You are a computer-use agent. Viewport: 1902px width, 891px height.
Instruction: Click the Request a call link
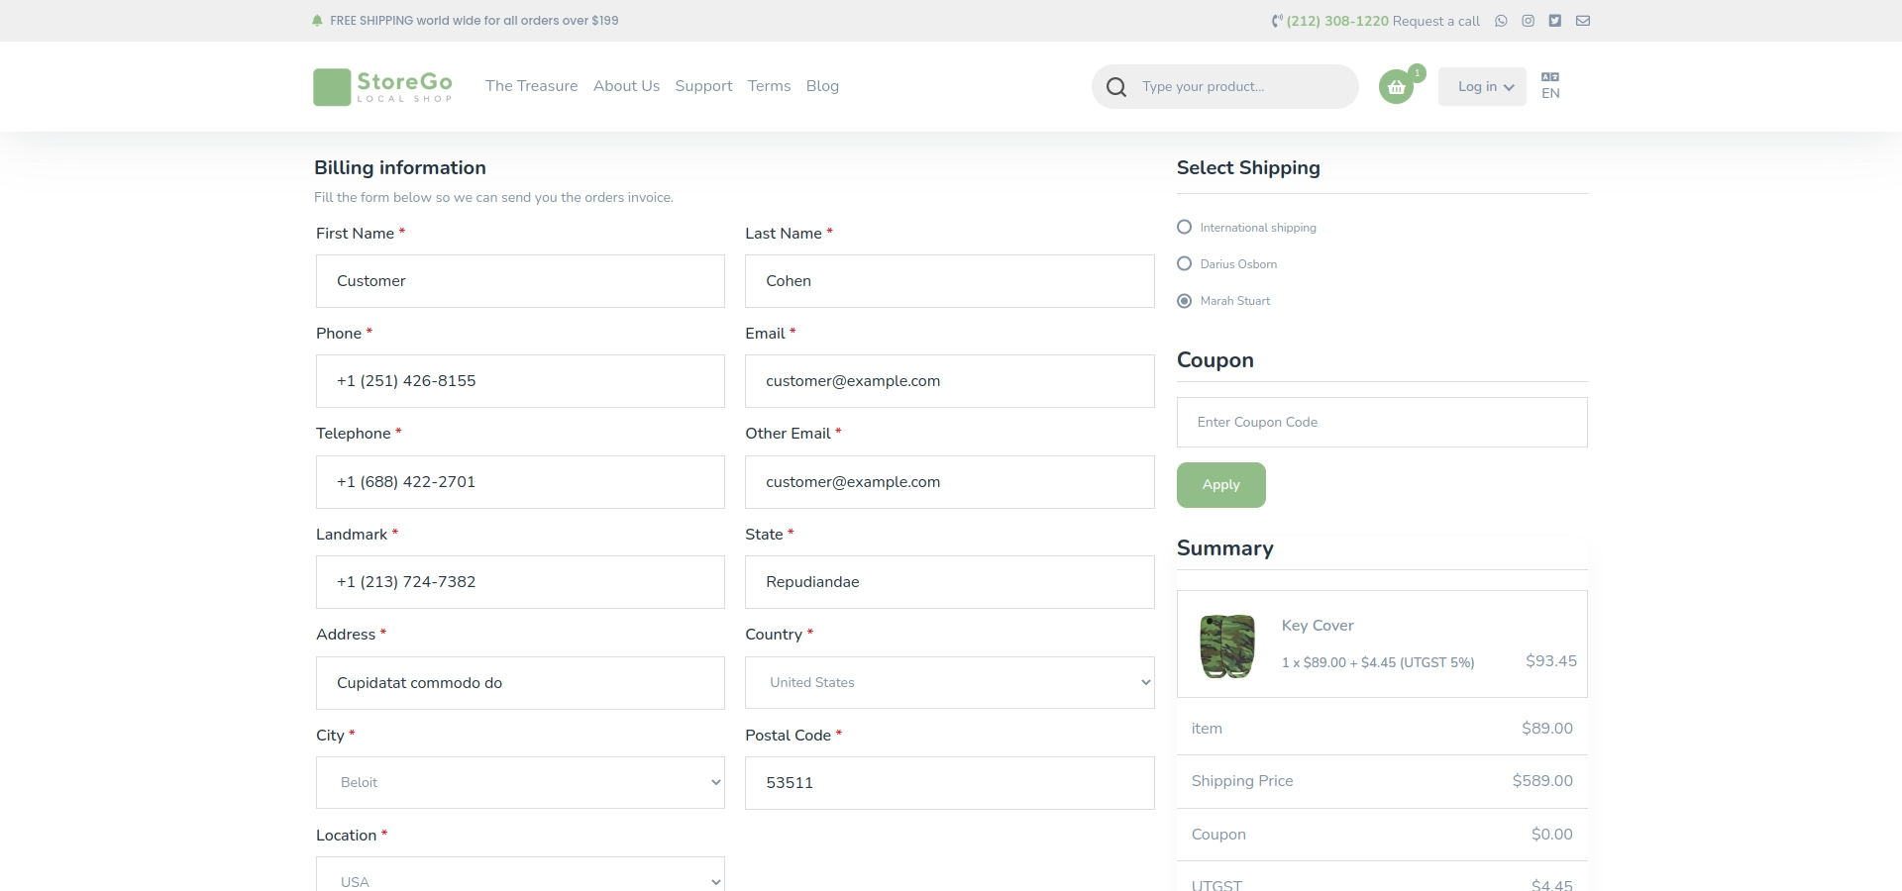click(x=1435, y=21)
